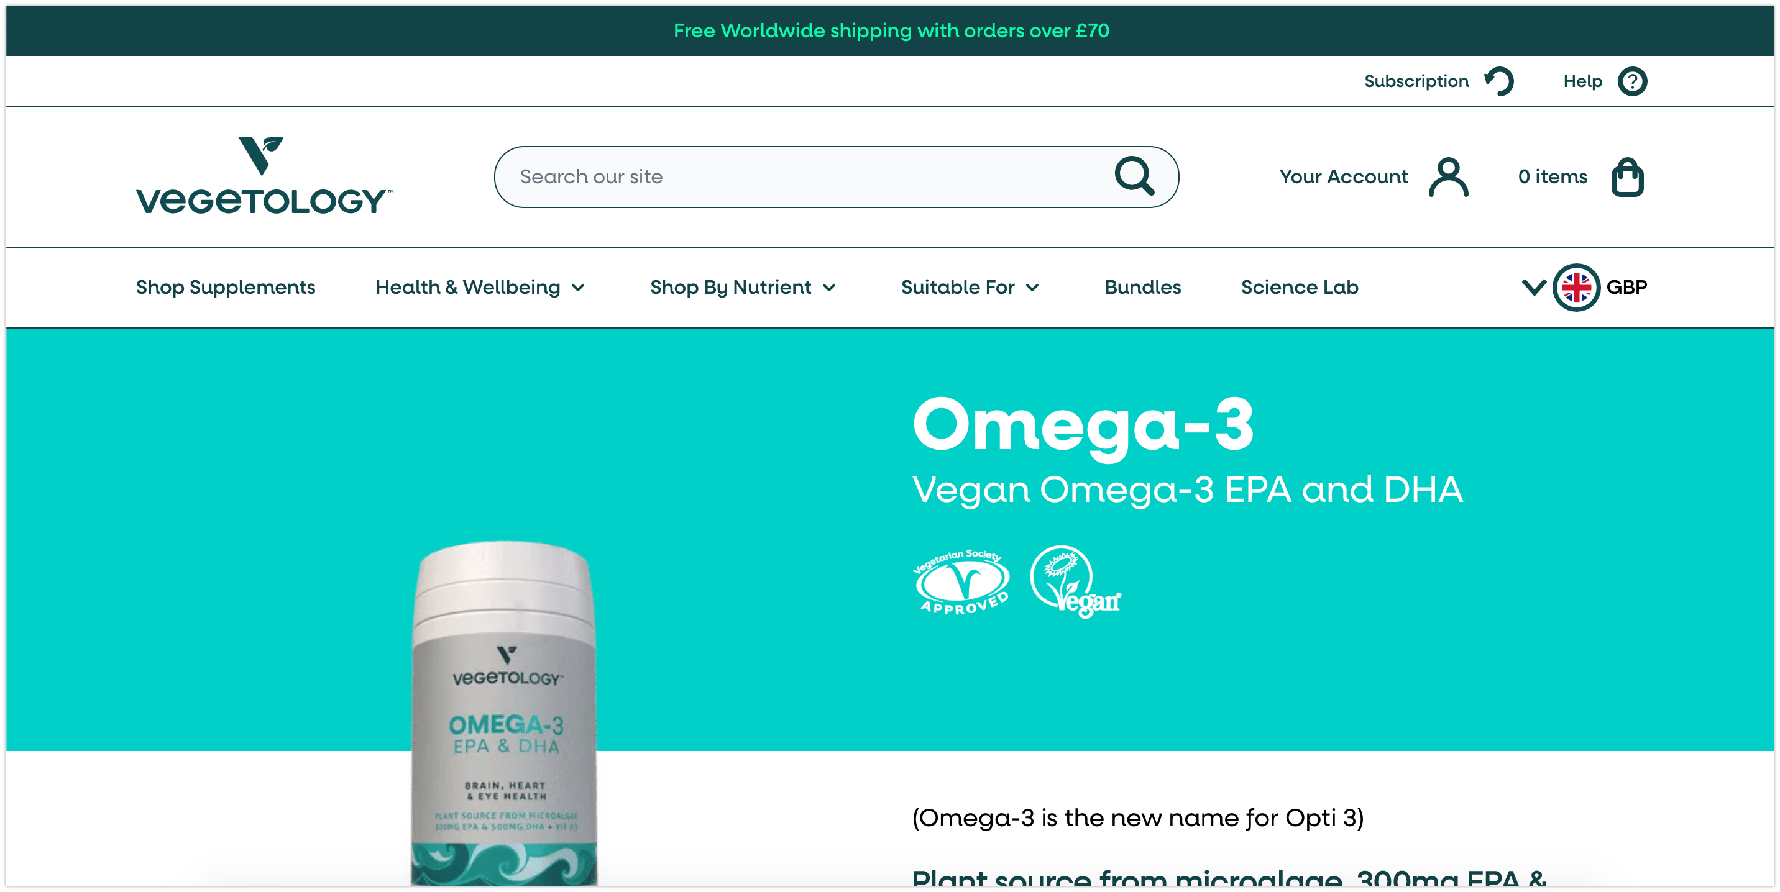Click the Vegetology logo
This screenshot has width=1780, height=892.
pos(265,175)
